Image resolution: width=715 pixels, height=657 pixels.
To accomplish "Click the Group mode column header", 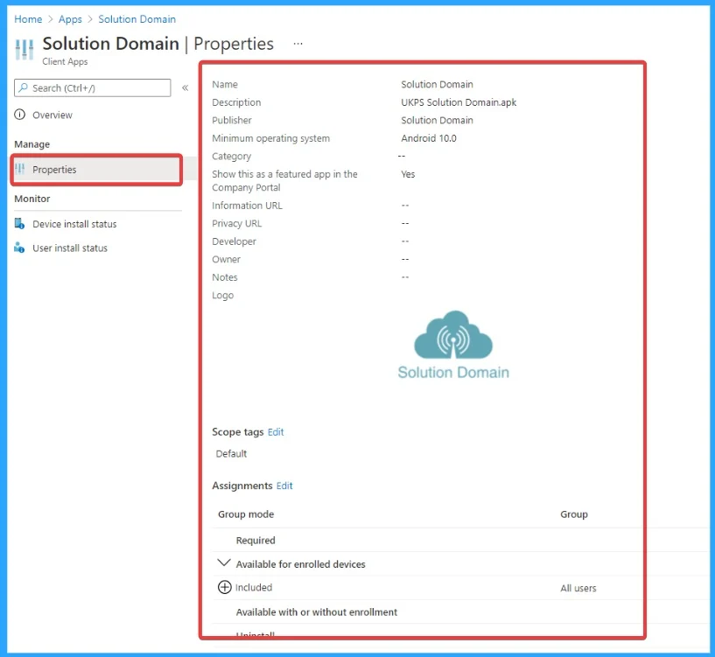I will [246, 514].
